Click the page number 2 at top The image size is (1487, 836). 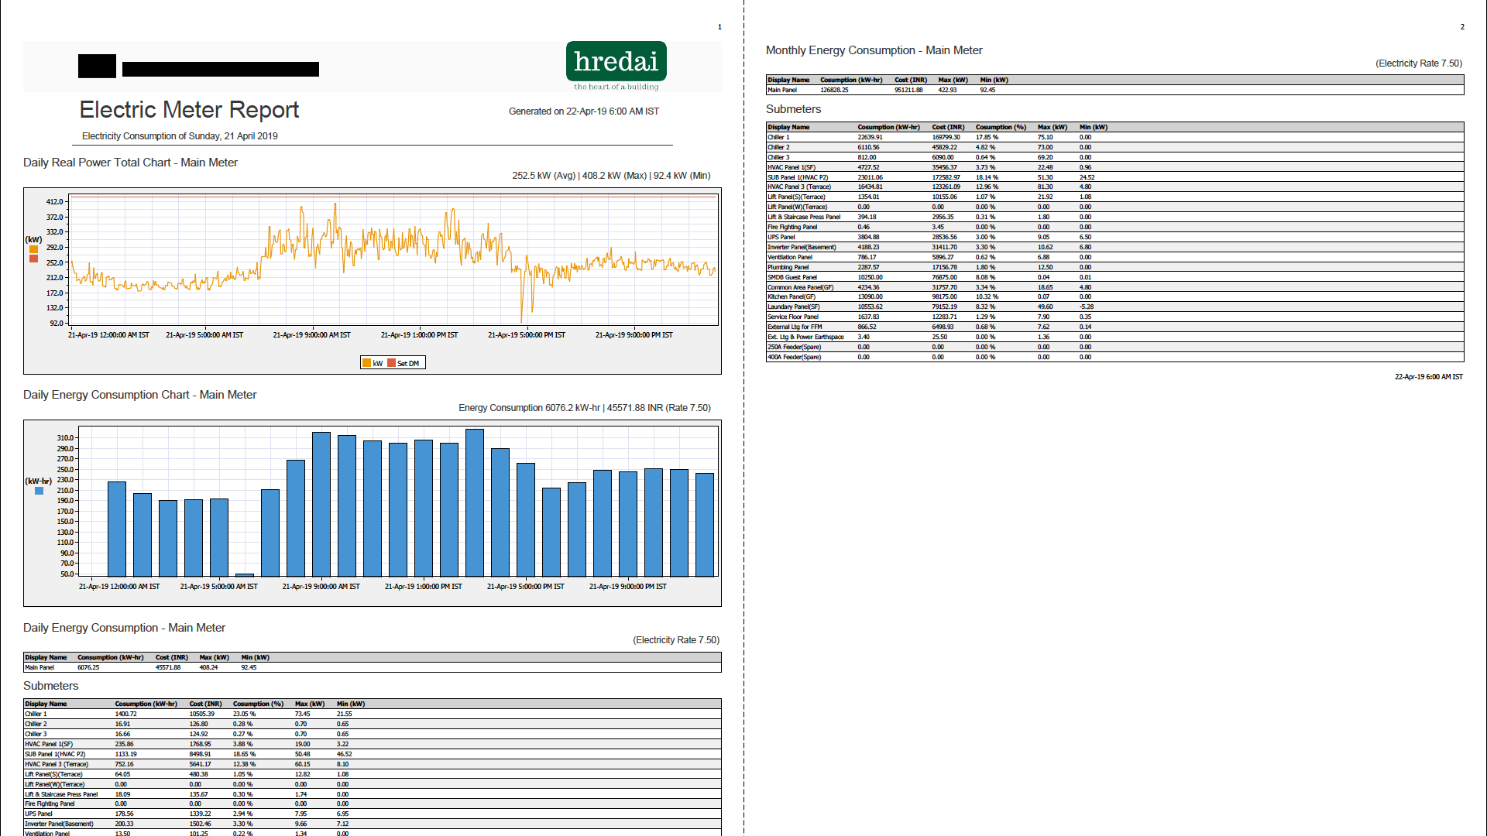pos(1462,27)
